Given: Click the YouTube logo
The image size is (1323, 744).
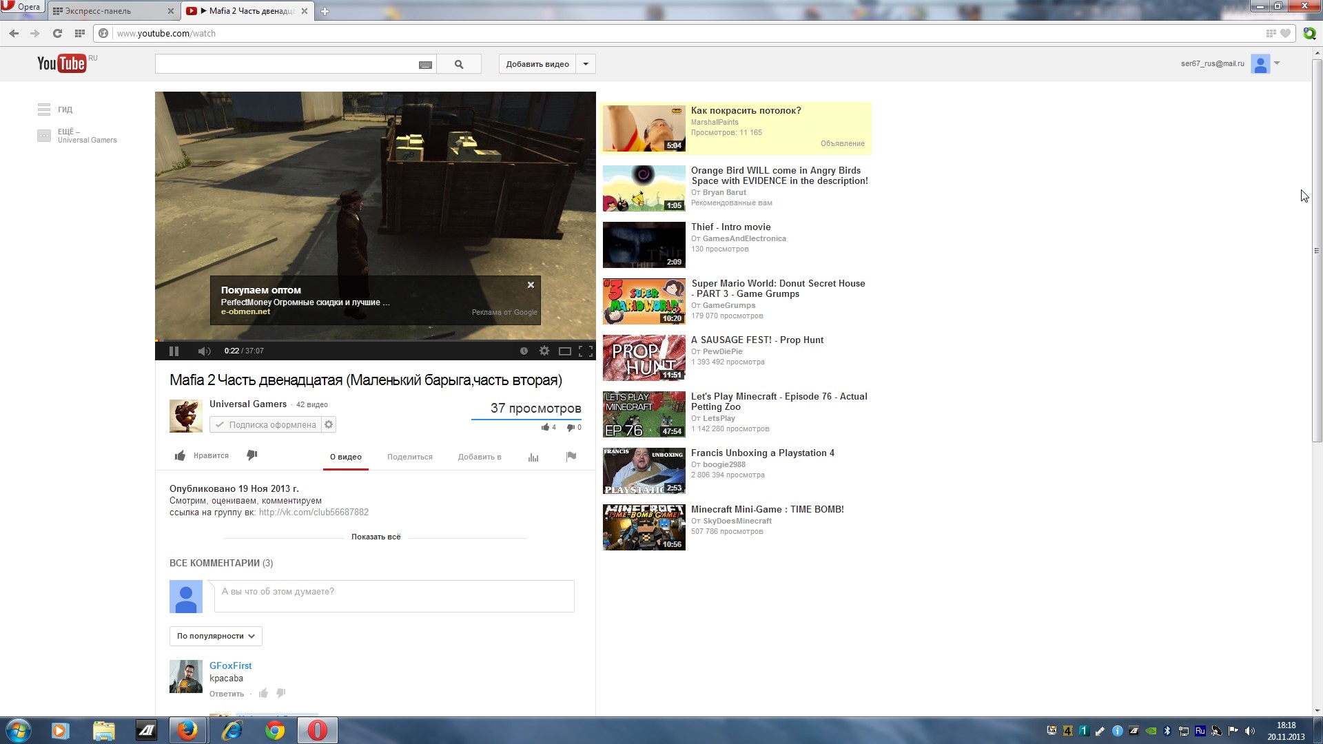Looking at the screenshot, I should click(x=62, y=63).
